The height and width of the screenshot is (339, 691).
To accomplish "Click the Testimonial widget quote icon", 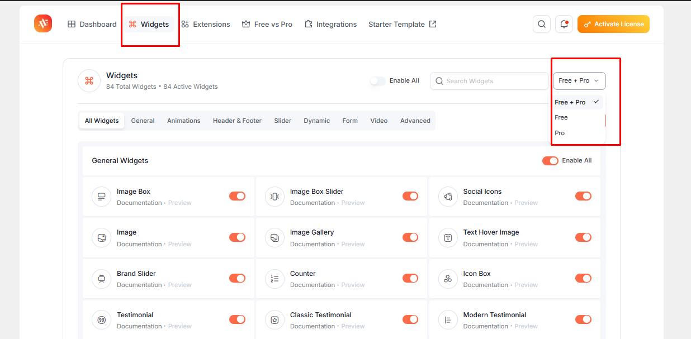I will [x=101, y=320].
